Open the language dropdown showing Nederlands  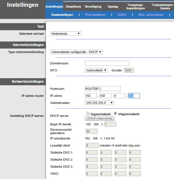pos(66,34)
